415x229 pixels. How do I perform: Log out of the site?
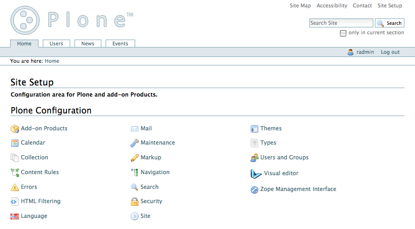(x=390, y=52)
